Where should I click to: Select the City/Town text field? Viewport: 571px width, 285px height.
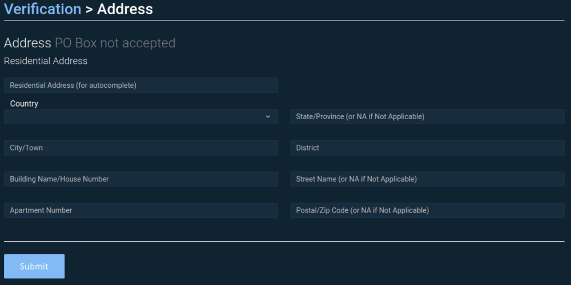point(140,148)
